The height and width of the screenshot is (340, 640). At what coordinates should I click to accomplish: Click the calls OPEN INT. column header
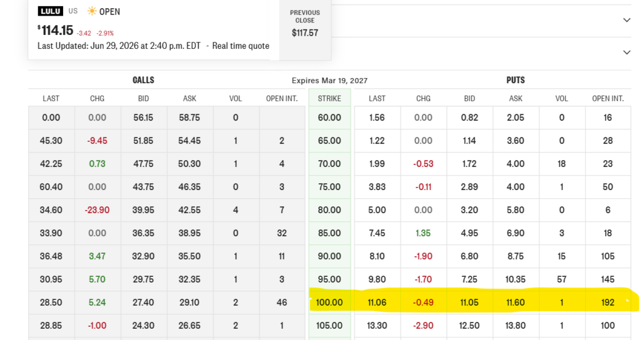(x=282, y=98)
